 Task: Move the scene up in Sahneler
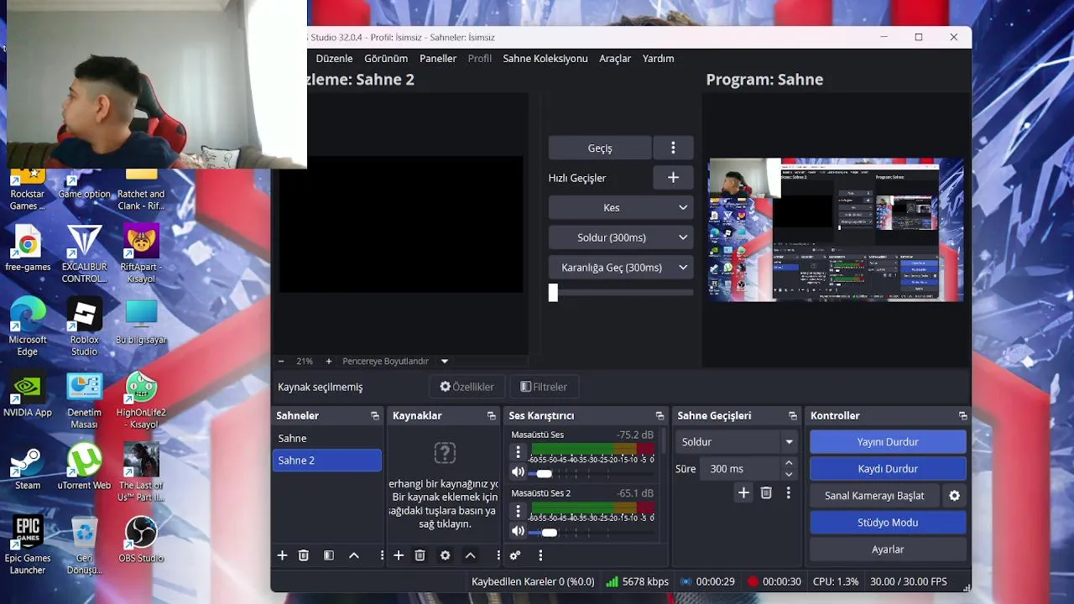354,555
